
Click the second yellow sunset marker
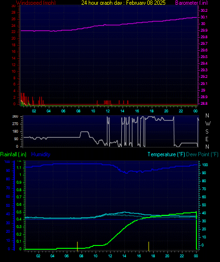coord(149,246)
